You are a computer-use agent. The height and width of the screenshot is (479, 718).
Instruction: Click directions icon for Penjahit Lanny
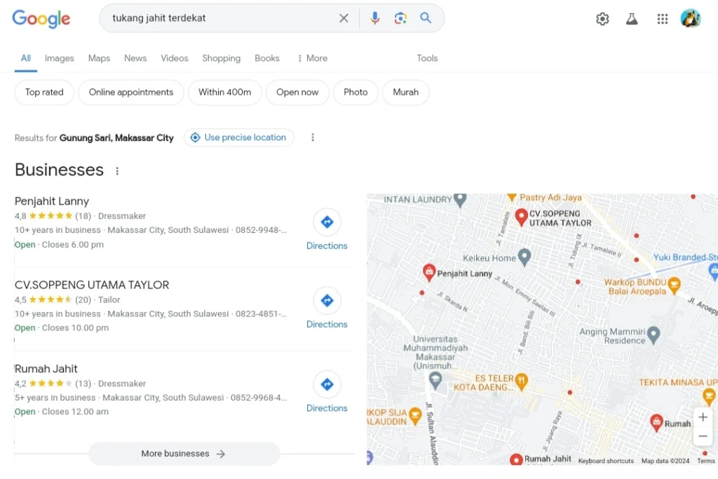[x=327, y=222]
